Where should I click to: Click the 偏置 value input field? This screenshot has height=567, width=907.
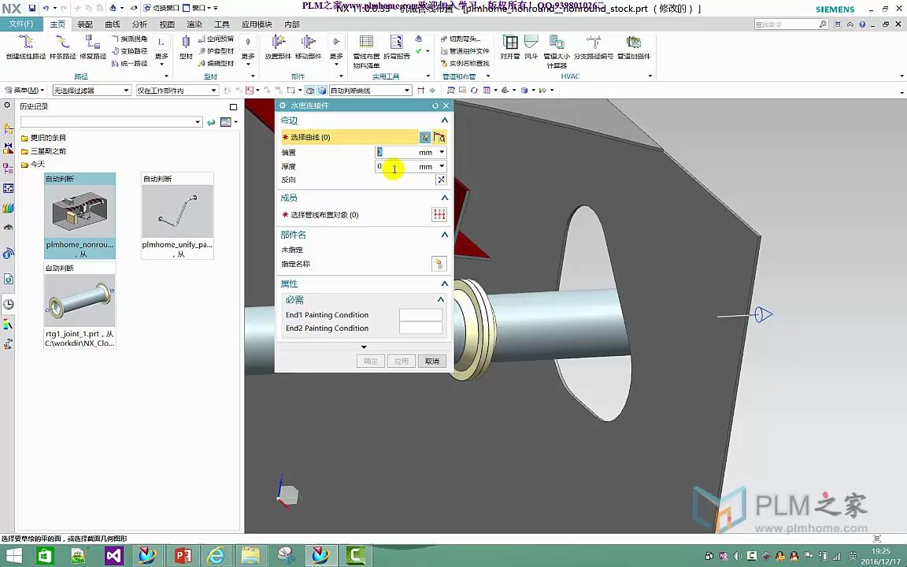coord(396,151)
